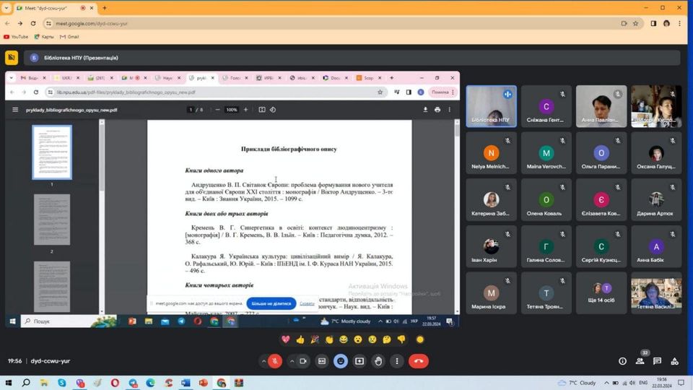Open the emoji skin tone selector
This screenshot has height=390, width=693.
tap(419, 339)
